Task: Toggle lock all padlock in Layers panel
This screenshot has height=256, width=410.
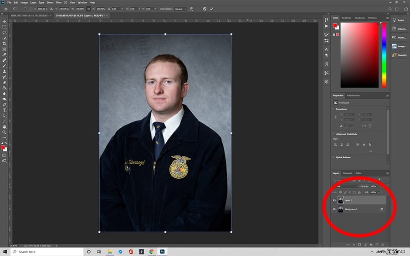Action: click(x=359, y=192)
